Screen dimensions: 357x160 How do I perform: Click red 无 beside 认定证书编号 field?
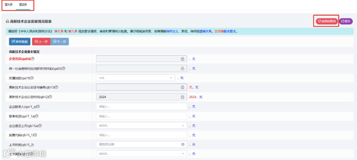pyautogui.click(x=191, y=88)
